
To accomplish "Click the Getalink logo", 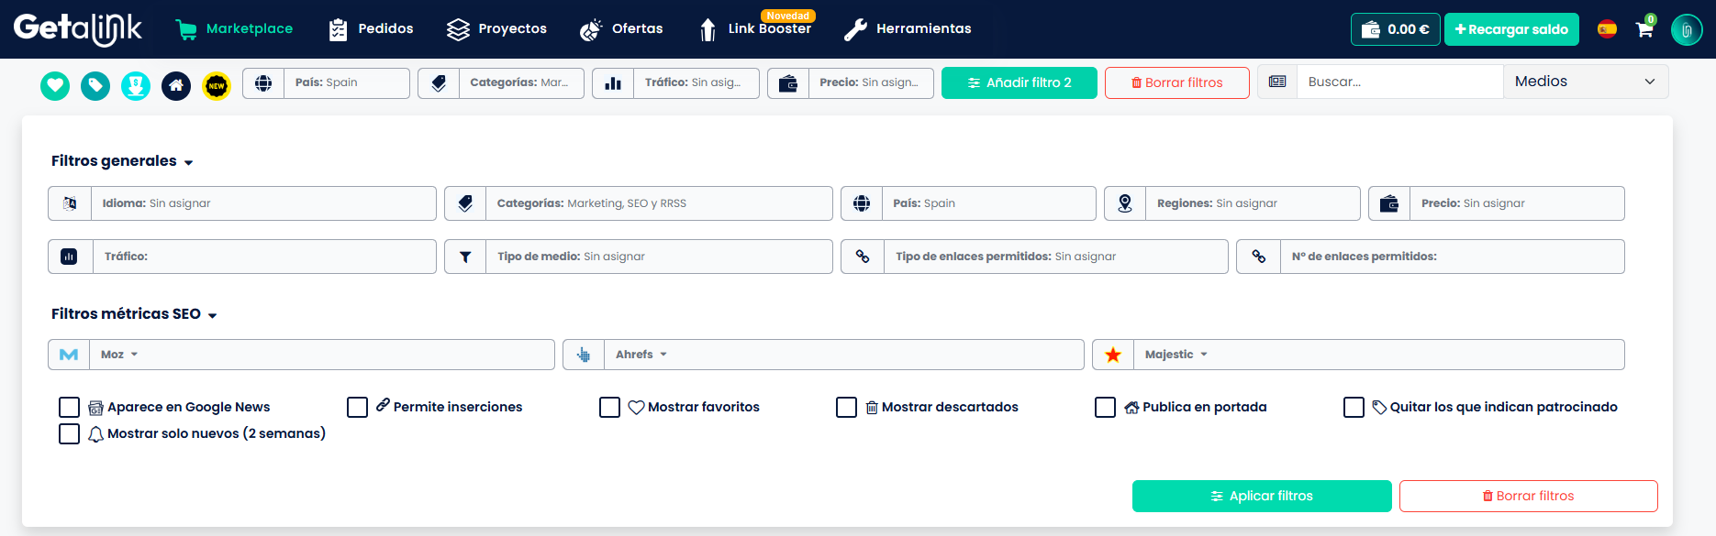I will pos(78,29).
